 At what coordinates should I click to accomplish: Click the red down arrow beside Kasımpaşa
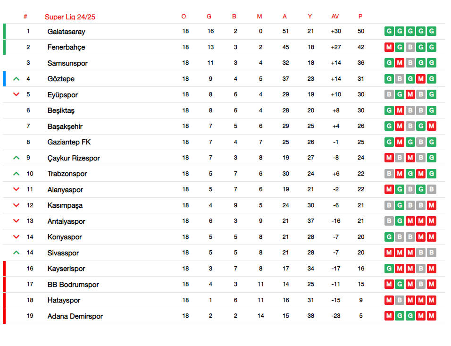tap(17, 205)
